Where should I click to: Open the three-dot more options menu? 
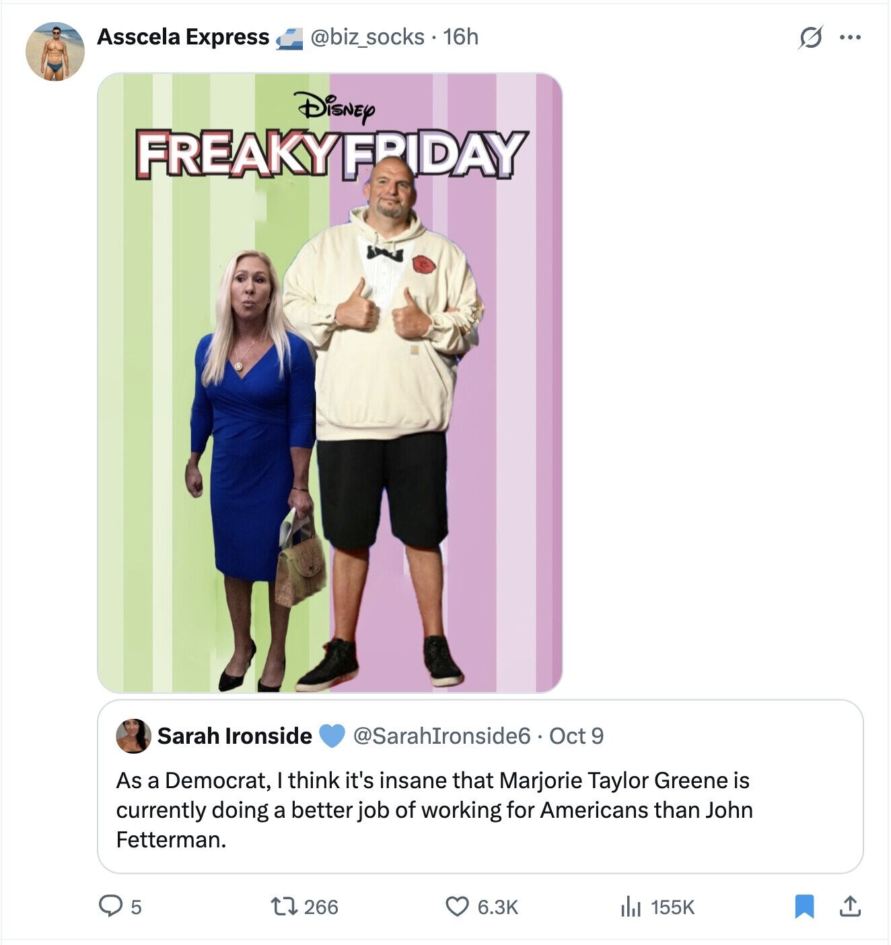point(851,38)
